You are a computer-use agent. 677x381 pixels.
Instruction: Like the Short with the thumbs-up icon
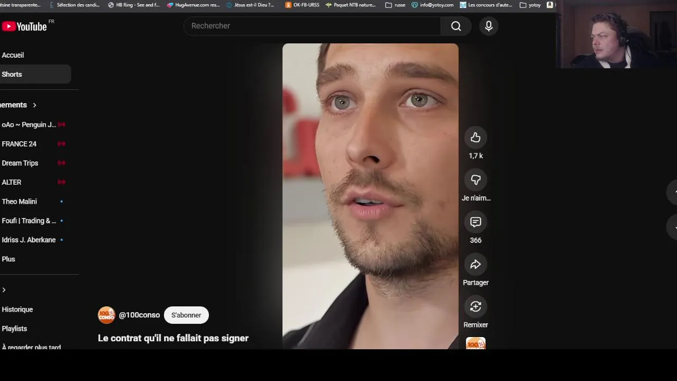click(x=475, y=138)
